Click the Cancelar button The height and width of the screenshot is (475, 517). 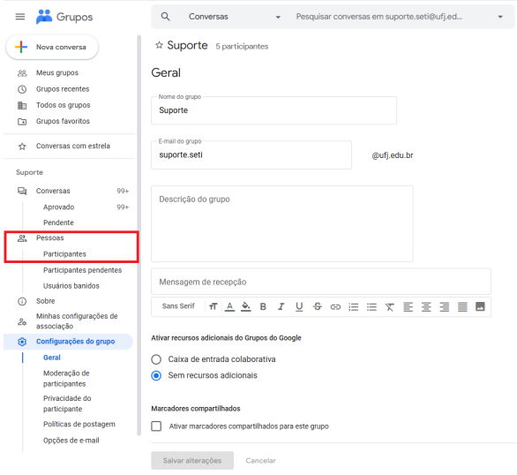pos(260,461)
